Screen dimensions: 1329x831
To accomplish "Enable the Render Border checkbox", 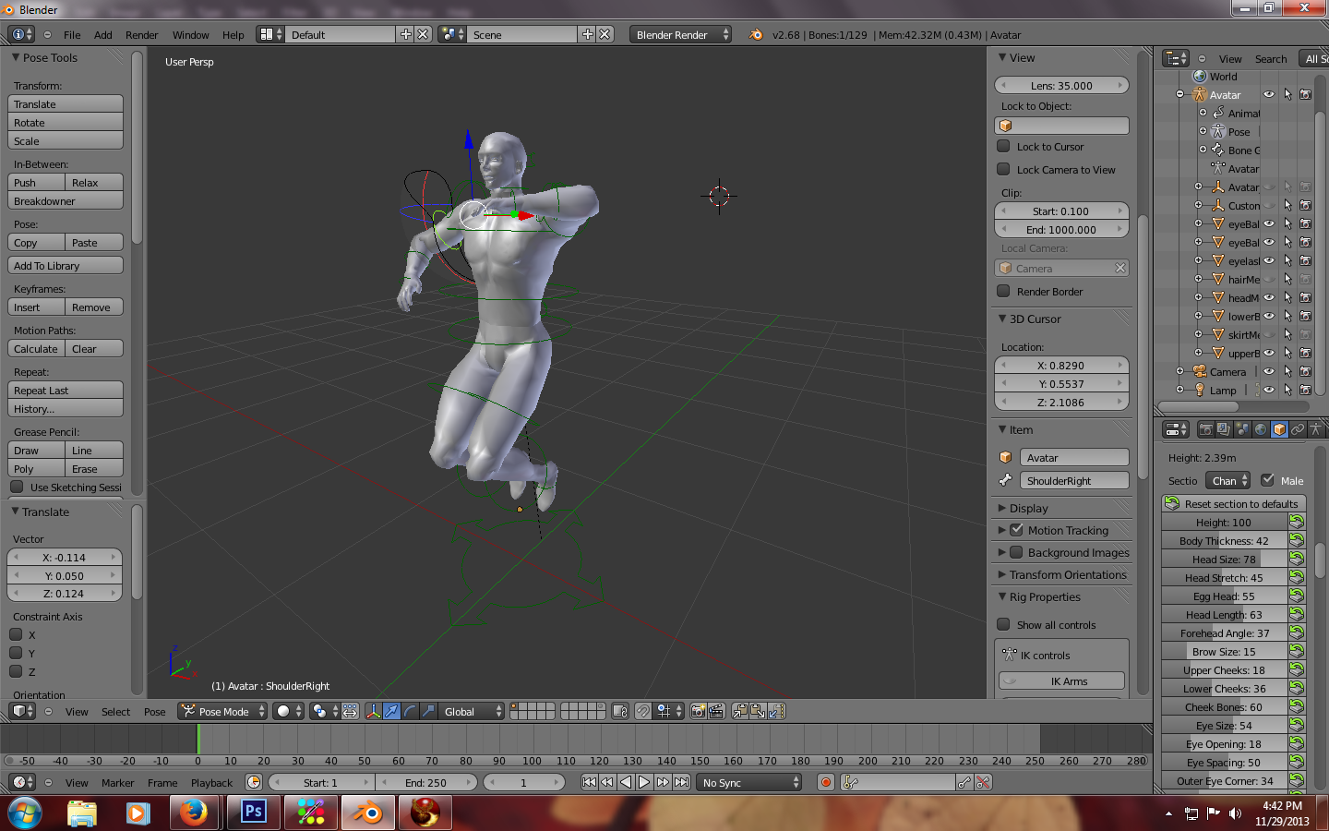I will 1003,291.
